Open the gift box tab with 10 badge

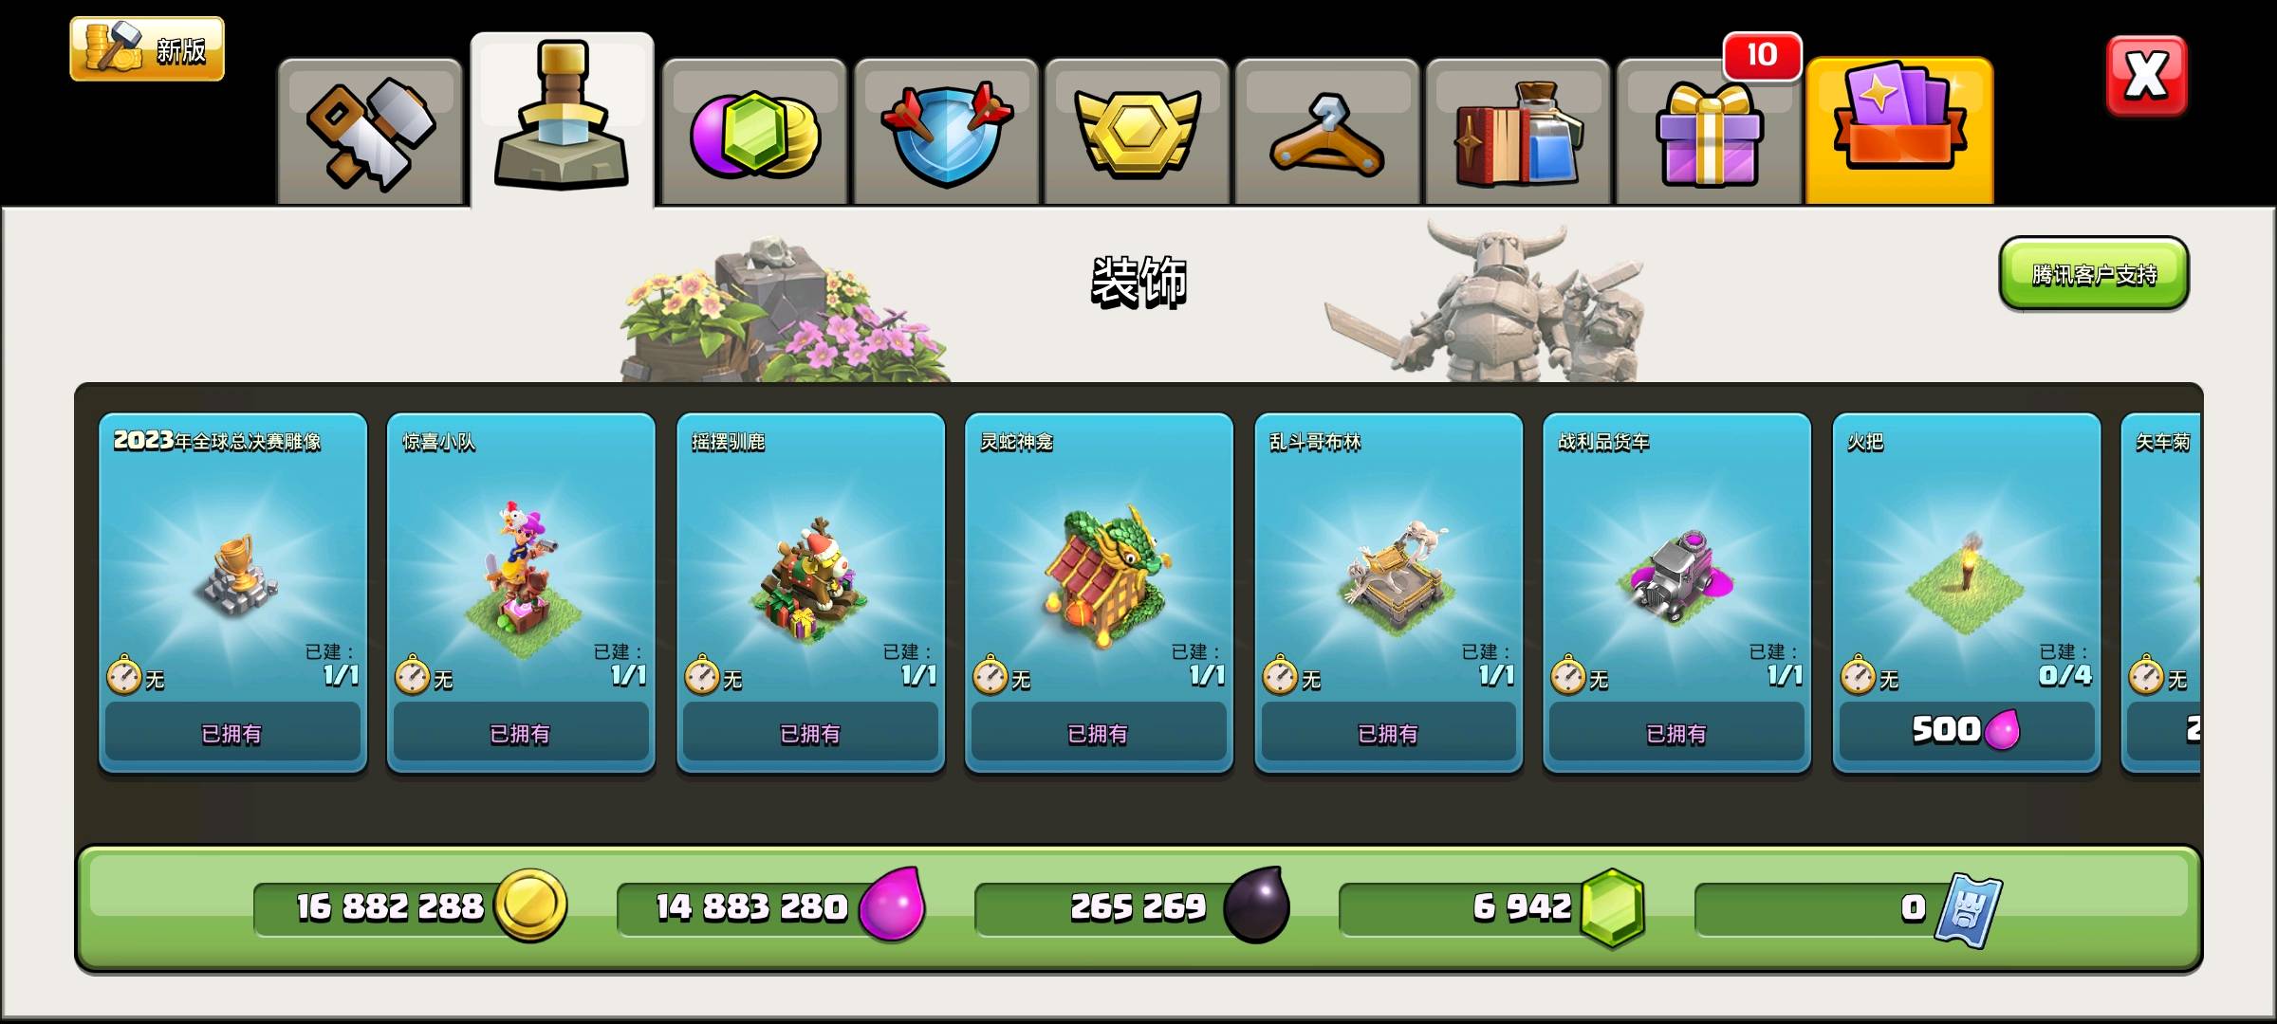tap(1709, 132)
